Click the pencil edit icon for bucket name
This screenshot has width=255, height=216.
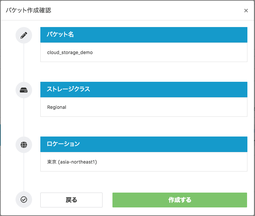pyautogui.click(x=24, y=35)
